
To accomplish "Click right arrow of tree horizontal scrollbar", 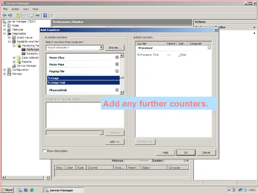I will [x=48, y=177].
